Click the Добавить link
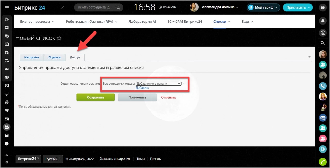This screenshot has width=330, height=168. point(142,88)
